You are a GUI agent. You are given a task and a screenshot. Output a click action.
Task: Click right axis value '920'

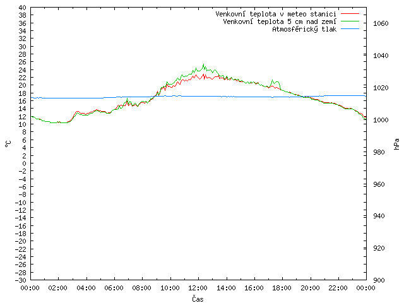(379, 248)
